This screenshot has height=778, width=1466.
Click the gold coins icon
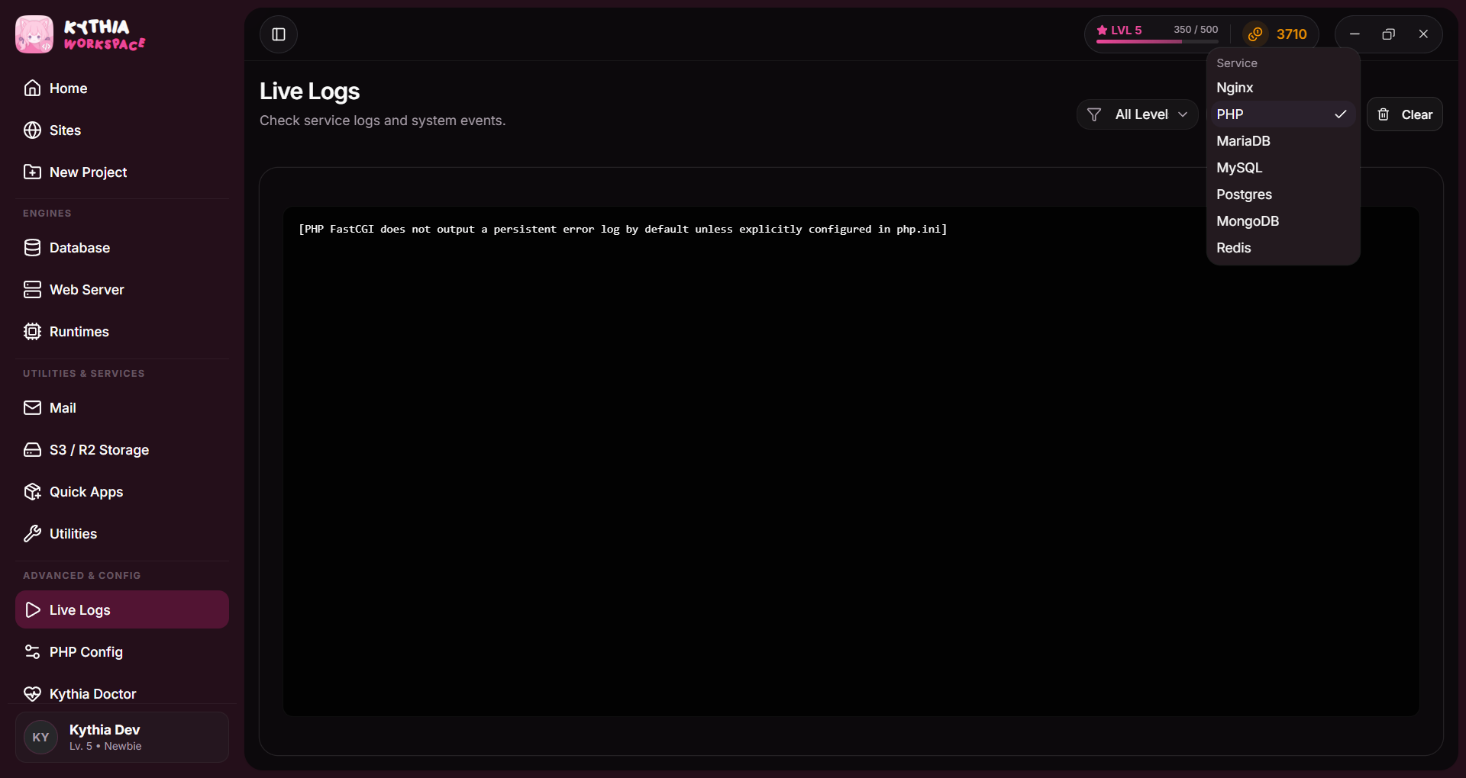[1255, 34]
